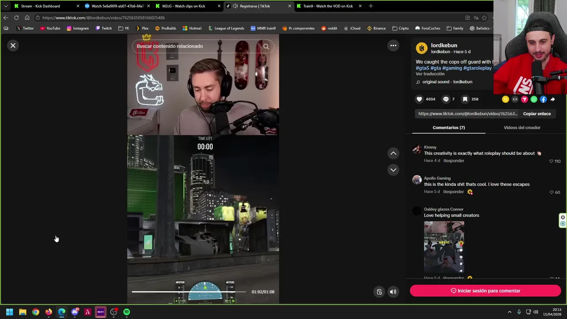Mute the video with the speaker icon

point(393,292)
